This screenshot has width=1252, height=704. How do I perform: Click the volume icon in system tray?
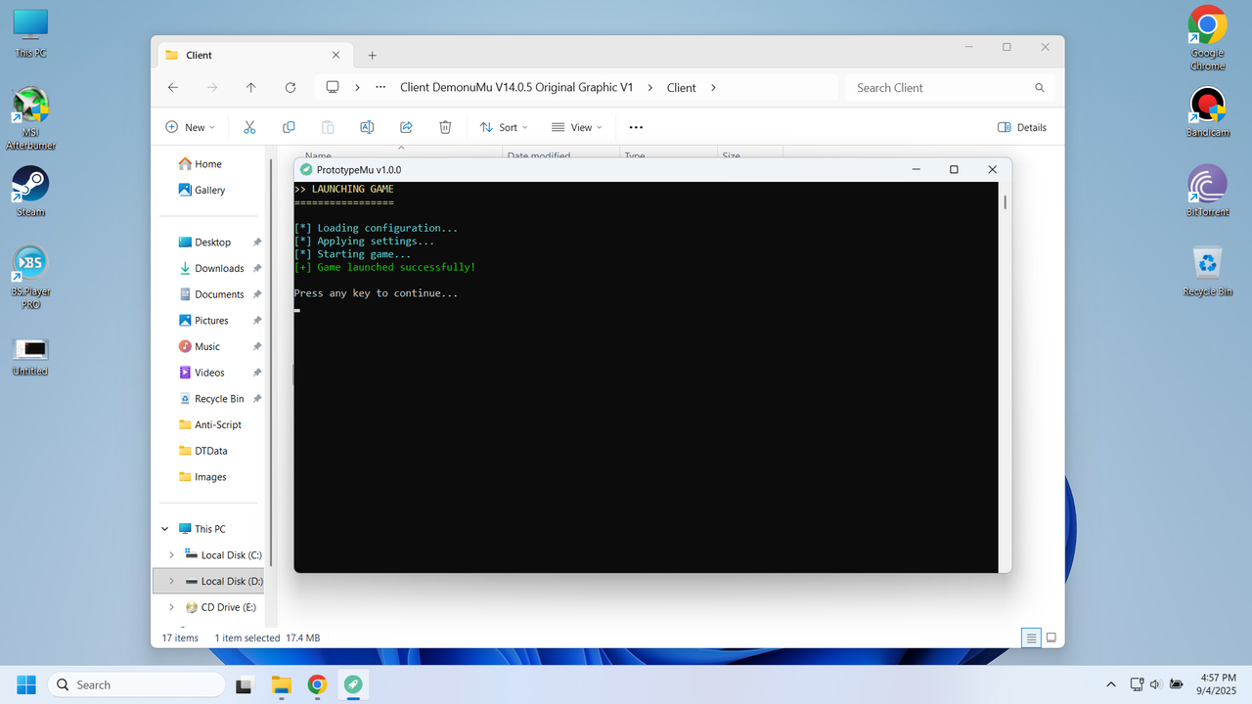click(x=1155, y=684)
